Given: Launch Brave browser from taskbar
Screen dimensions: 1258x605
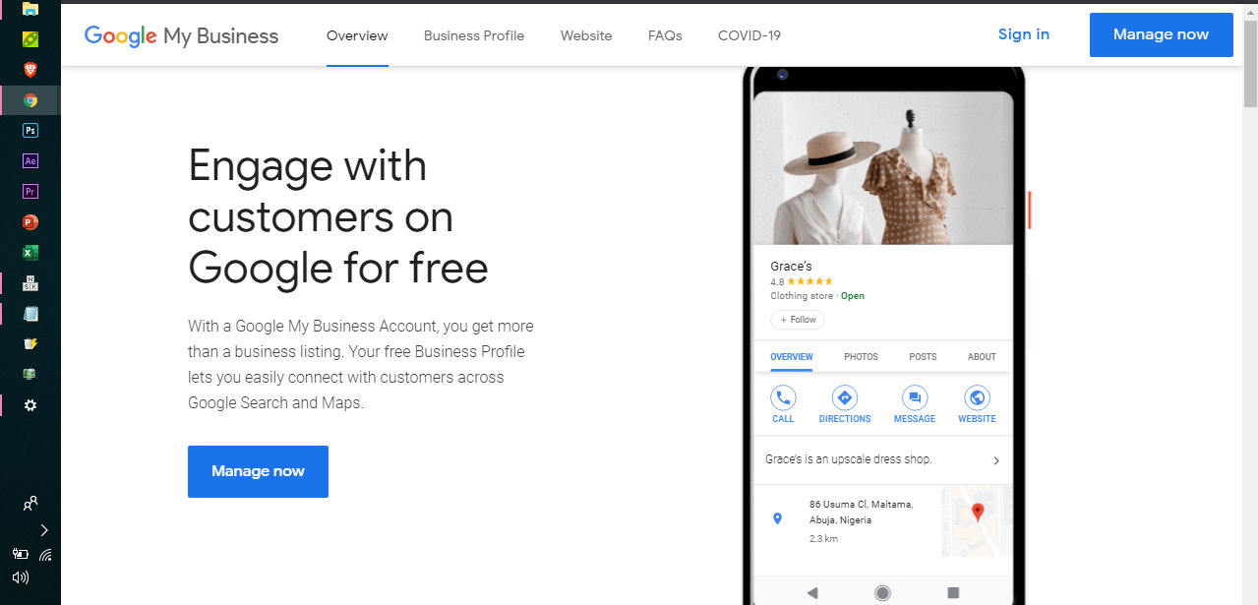Looking at the screenshot, I should coord(30,70).
